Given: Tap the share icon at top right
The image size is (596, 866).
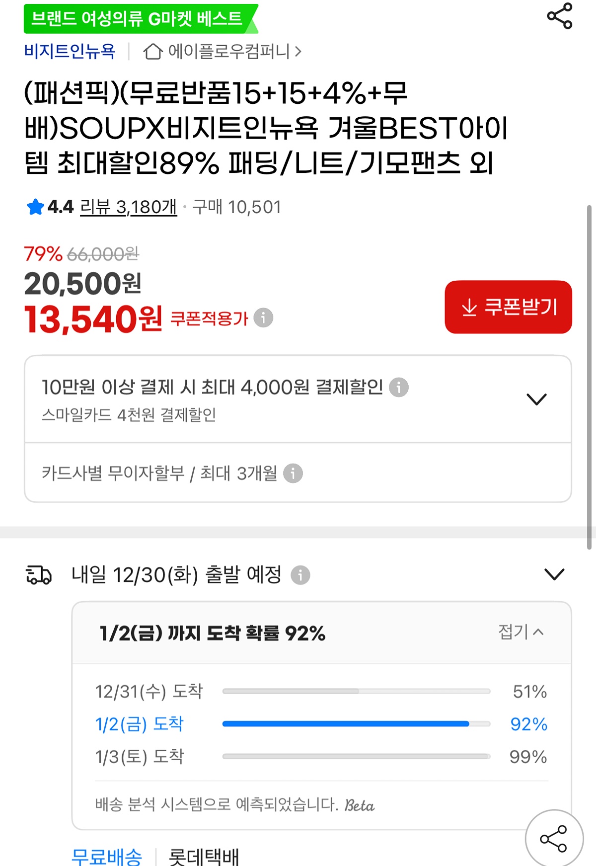Looking at the screenshot, I should [559, 16].
